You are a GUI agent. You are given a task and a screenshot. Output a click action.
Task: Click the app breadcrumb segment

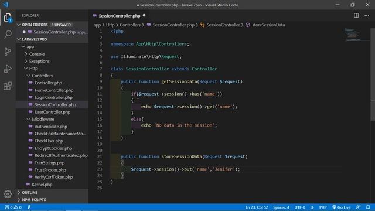97,25
